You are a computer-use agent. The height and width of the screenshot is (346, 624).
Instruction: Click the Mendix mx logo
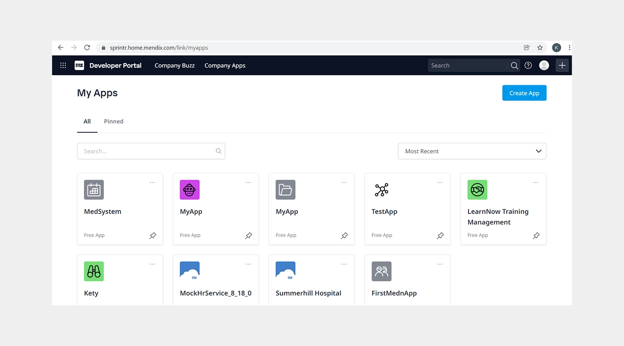point(79,65)
